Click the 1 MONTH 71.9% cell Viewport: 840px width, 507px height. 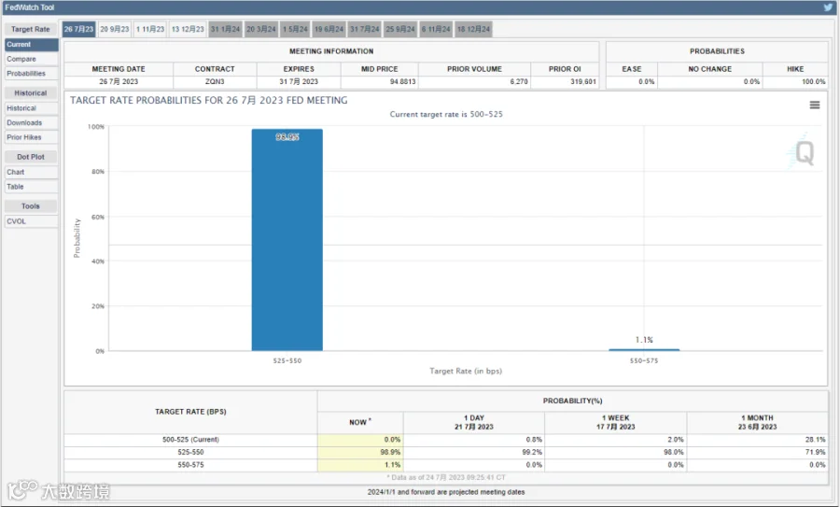[x=758, y=452]
